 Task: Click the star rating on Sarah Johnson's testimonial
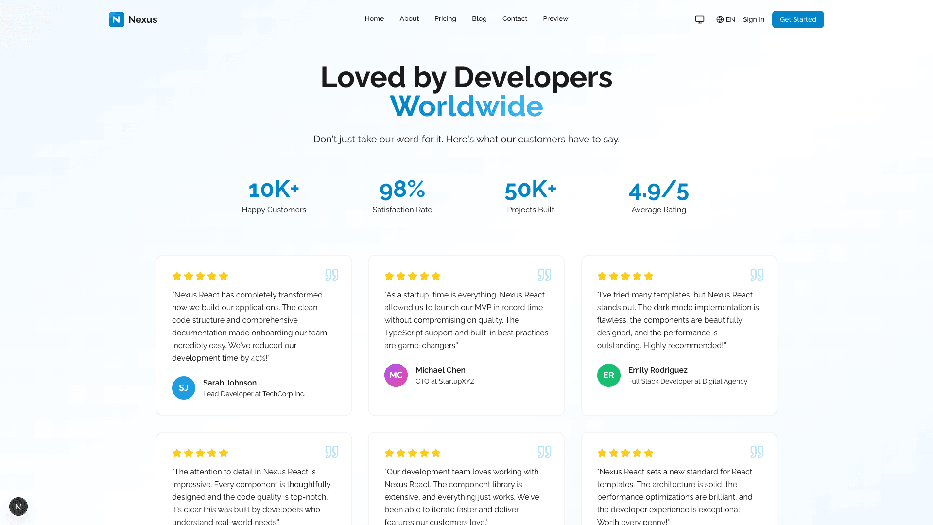pos(200,276)
